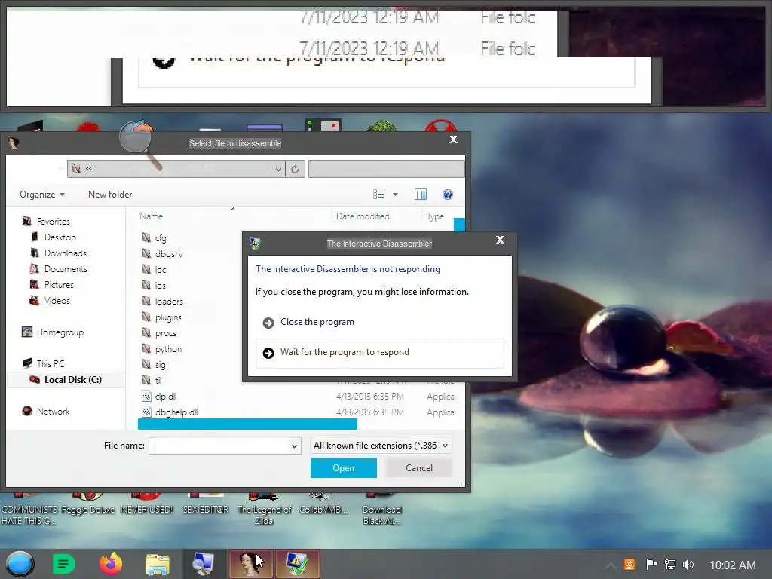Select the dbghelp.dll file
This screenshot has height=579, width=772.
176,412
